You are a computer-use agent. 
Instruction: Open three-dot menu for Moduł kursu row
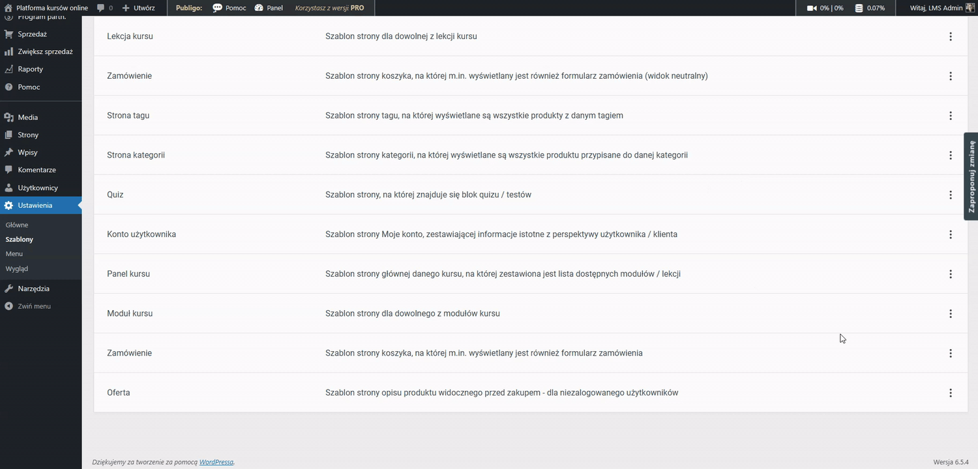[x=950, y=314]
